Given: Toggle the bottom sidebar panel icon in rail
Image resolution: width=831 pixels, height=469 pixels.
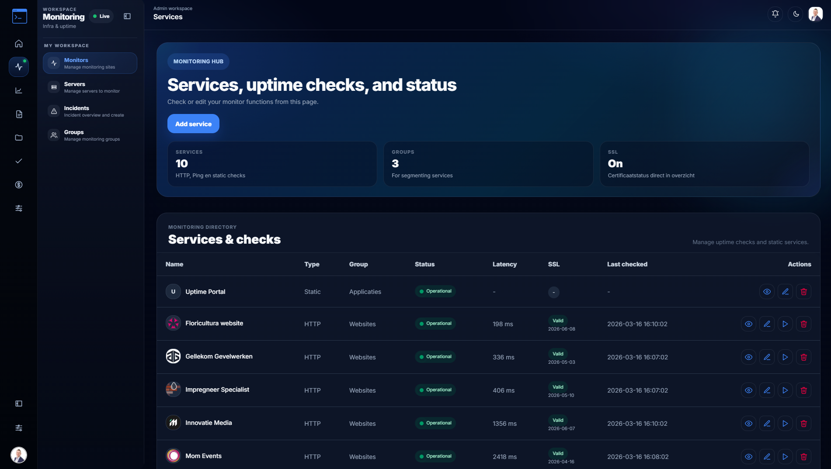Looking at the screenshot, I should [19, 403].
